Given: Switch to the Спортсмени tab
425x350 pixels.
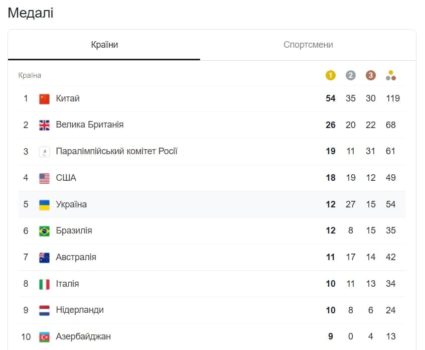Looking at the screenshot, I should [308, 45].
